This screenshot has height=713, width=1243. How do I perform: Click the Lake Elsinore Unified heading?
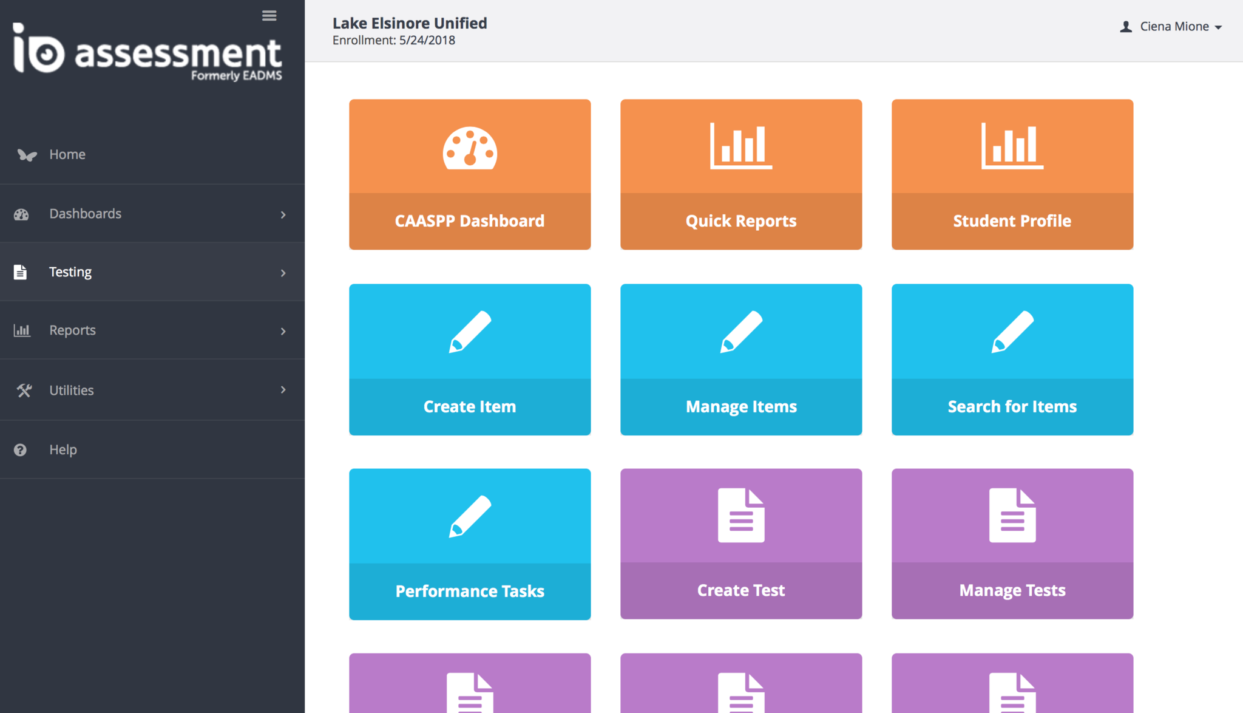[x=410, y=23]
